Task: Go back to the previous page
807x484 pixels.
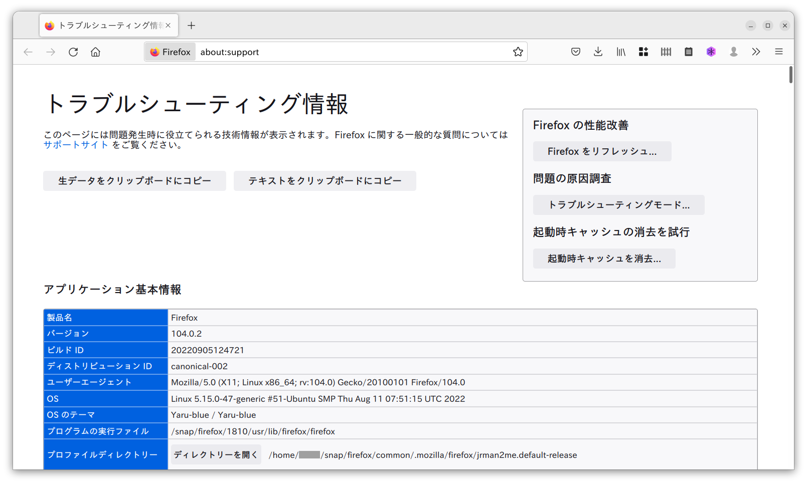Action: [x=28, y=52]
